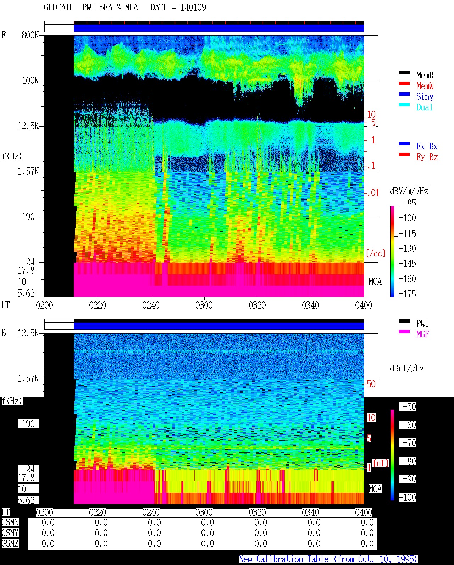This screenshot has width=454, height=565.
Task: Click the black swatch beside MemR
Action: click(404, 73)
